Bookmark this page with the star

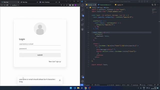67,5
